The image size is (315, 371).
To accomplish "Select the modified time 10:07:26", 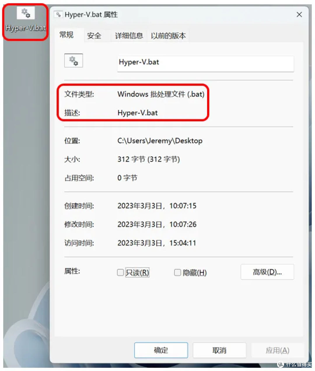I will click(x=183, y=225).
